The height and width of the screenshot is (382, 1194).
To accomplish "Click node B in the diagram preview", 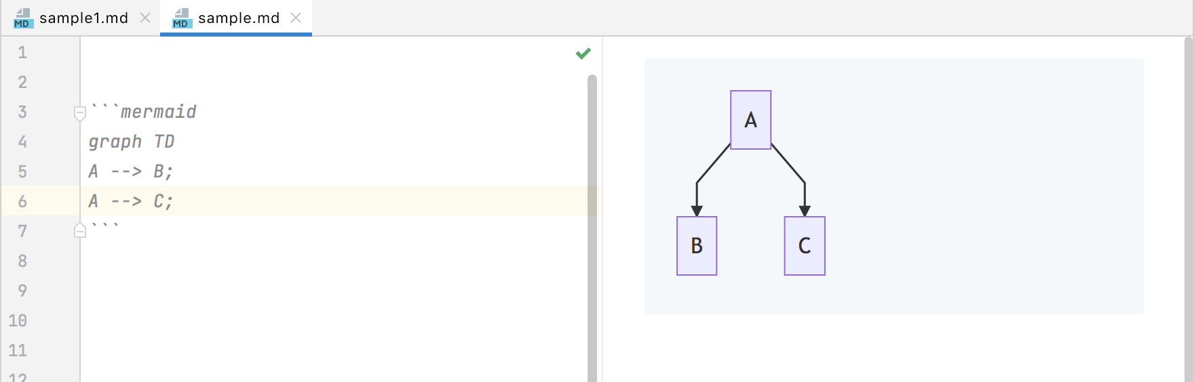I will [697, 246].
